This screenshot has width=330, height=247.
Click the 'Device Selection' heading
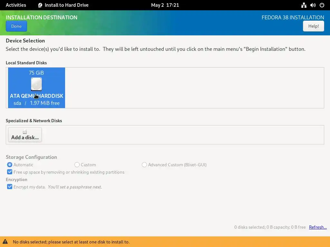(25, 41)
